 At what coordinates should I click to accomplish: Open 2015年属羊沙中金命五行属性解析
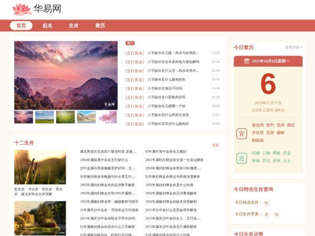point(171,227)
